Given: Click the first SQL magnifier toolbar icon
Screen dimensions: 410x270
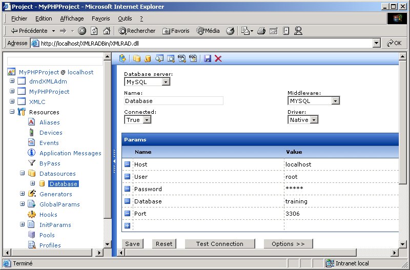Looking at the screenshot, I should point(181,58).
